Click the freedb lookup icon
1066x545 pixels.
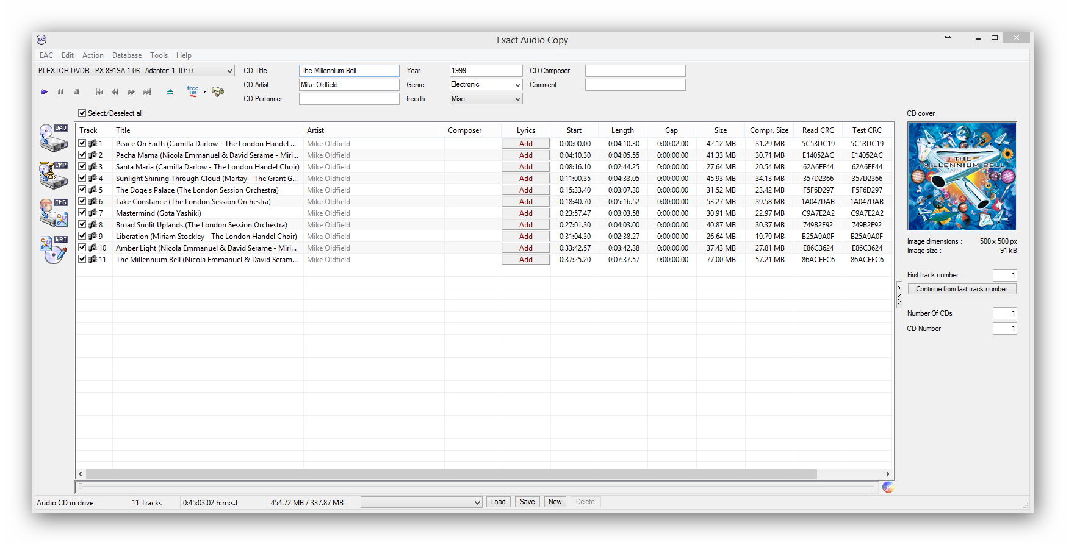[193, 92]
